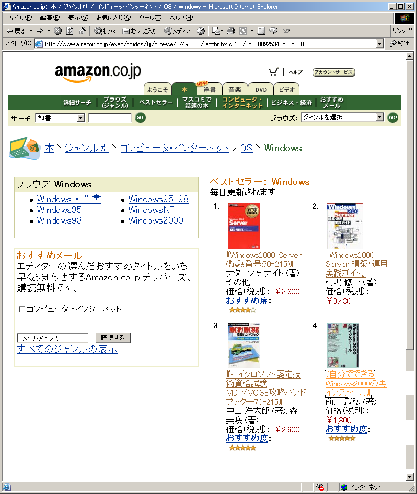
Task: Click the vertical scrollbar up arrow
Action: pyautogui.click(x=409, y=56)
